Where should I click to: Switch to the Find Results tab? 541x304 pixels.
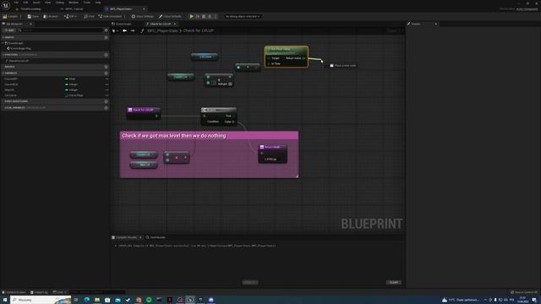click(x=156, y=237)
